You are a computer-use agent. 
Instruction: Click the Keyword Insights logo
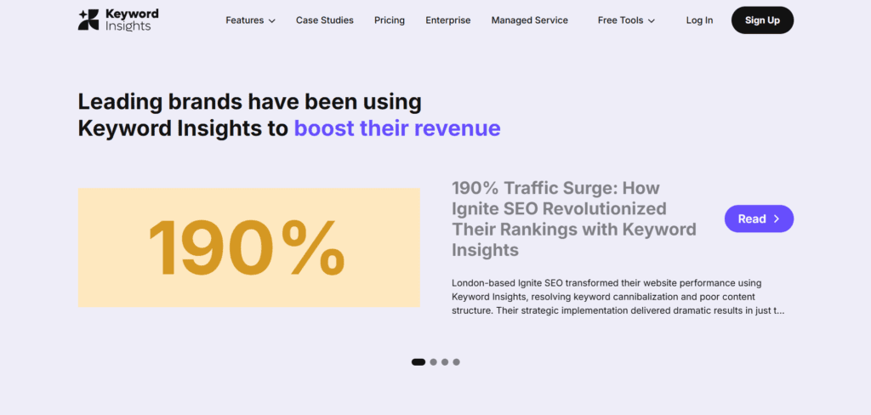pyautogui.click(x=117, y=20)
